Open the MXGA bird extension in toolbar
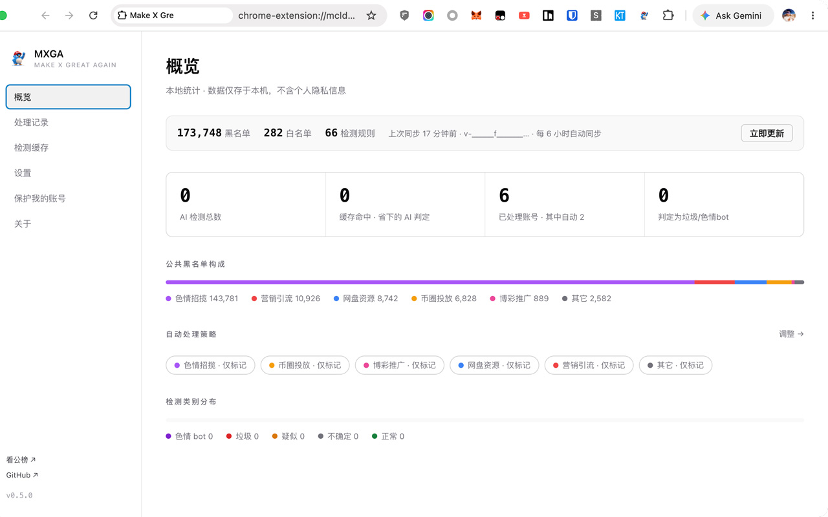The image size is (828, 517). [644, 16]
